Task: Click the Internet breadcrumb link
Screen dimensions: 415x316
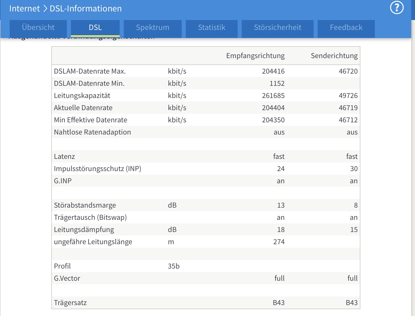Action: click(24, 9)
